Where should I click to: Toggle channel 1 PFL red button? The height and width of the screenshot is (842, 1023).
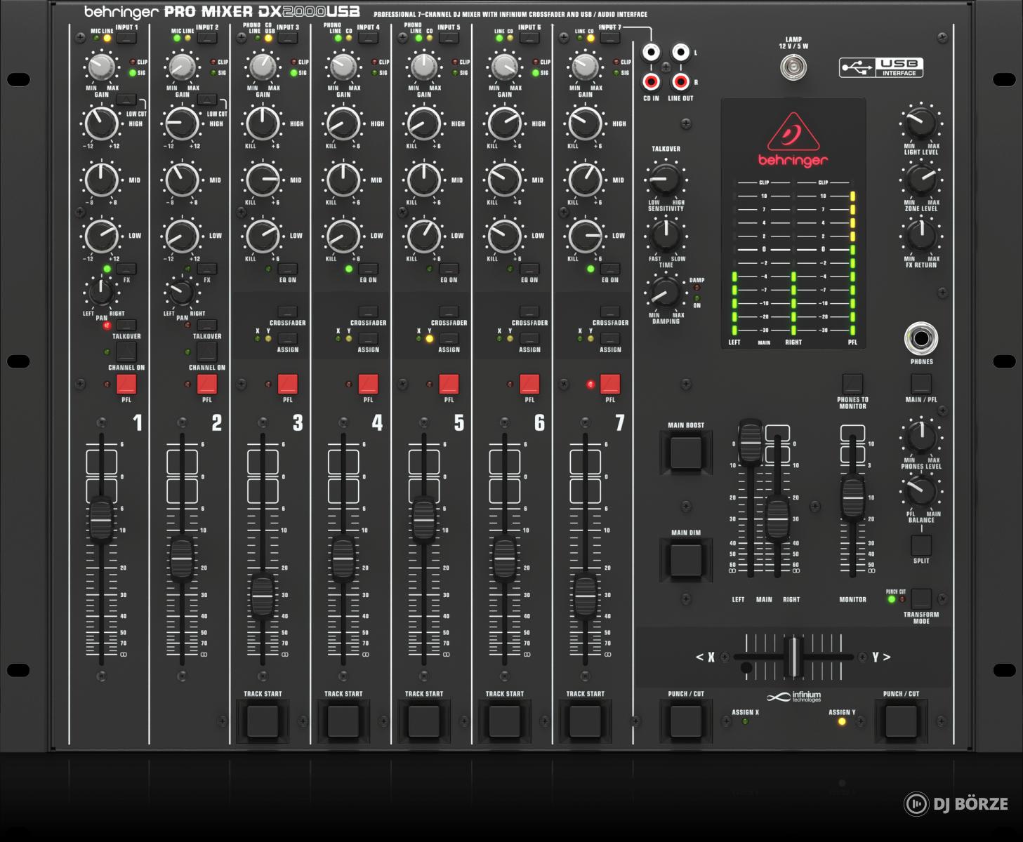(x=126, y=384)
